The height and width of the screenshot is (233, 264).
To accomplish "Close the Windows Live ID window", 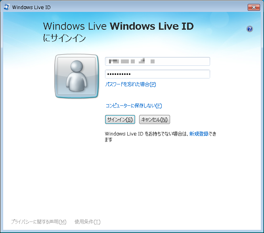I will (254, 7).
